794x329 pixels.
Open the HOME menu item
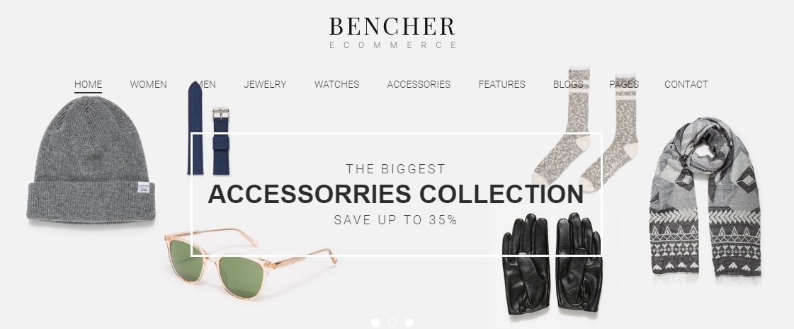88,84
